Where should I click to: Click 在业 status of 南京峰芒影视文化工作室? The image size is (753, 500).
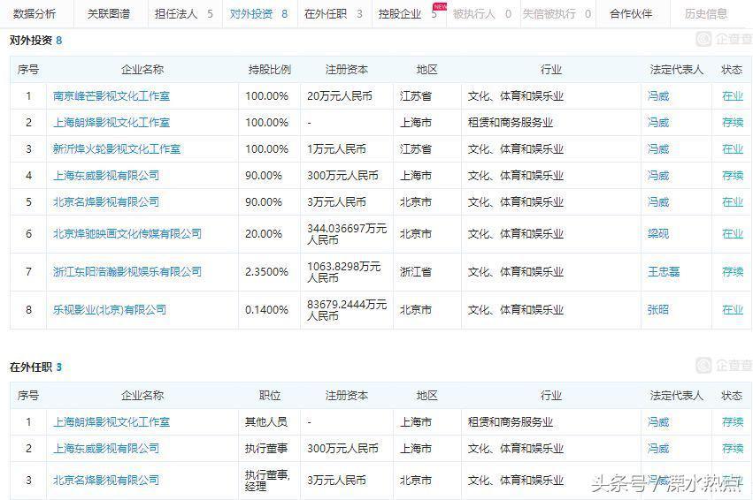(733, 96)
